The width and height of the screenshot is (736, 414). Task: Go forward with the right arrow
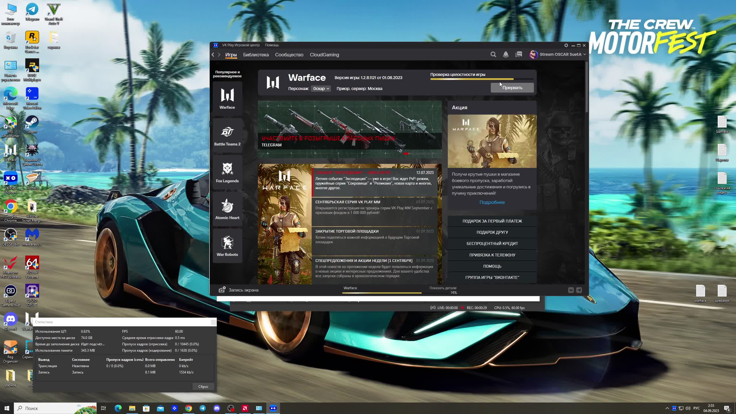[219, 55]
